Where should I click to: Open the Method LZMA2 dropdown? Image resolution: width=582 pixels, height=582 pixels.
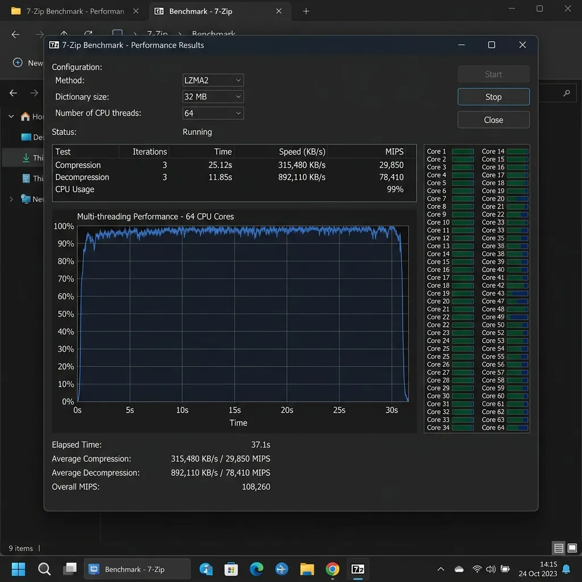(213, 80)
